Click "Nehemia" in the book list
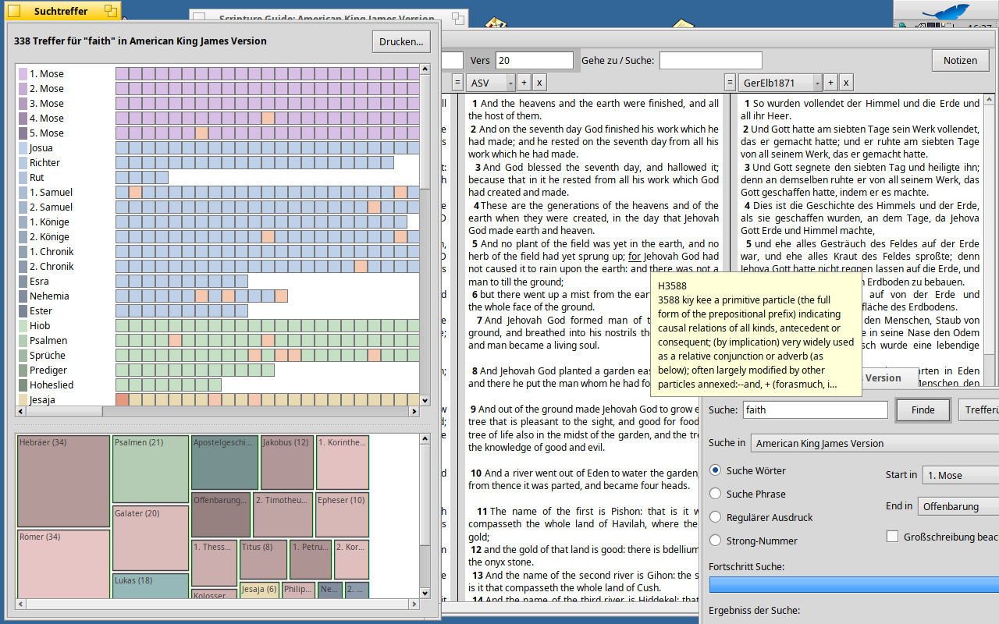Screen dimensions: 999x624 coord(49,296)
